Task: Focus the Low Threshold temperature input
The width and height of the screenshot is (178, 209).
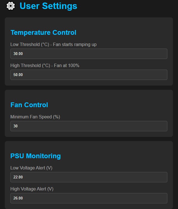Action: pyautogui.click(x=89, y=54)
